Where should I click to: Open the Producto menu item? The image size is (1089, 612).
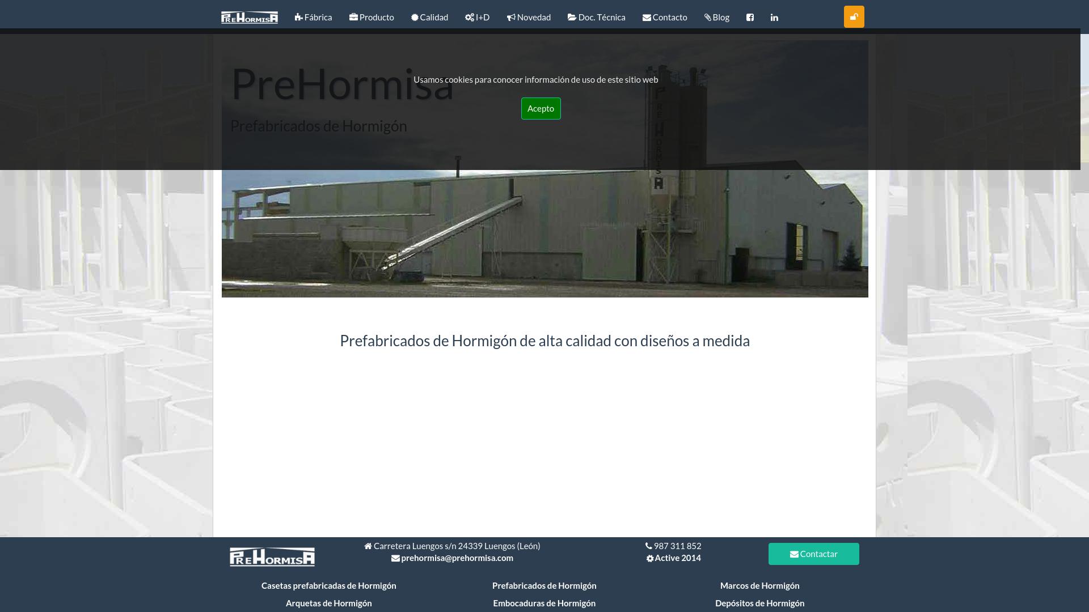tap(372, 18)
